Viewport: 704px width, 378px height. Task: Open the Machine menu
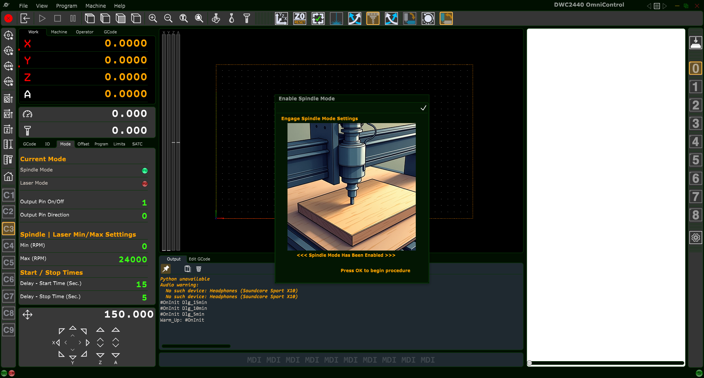(95, 6)
